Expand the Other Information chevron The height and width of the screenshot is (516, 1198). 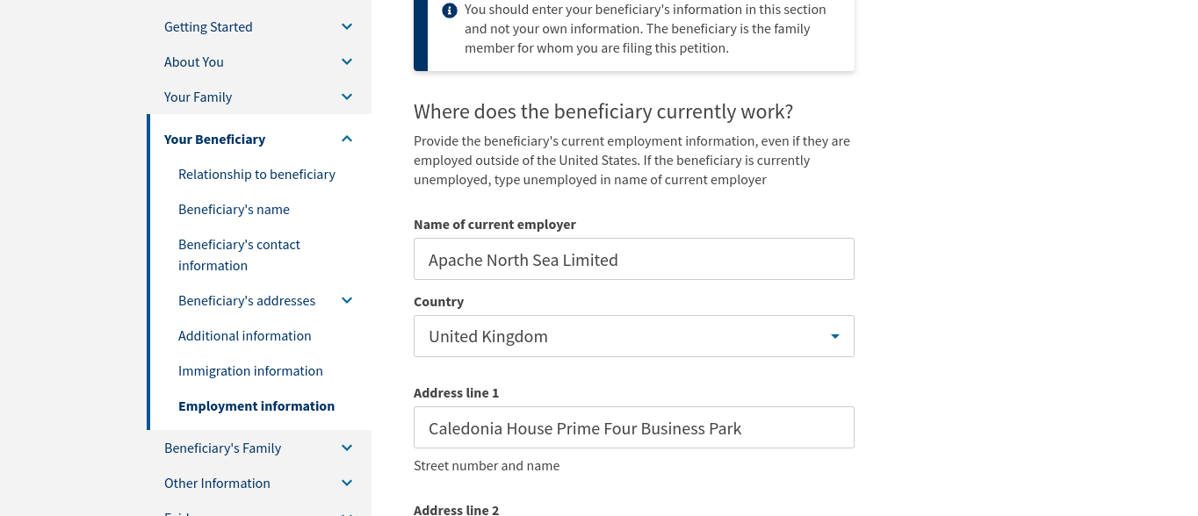coord(347,484)
